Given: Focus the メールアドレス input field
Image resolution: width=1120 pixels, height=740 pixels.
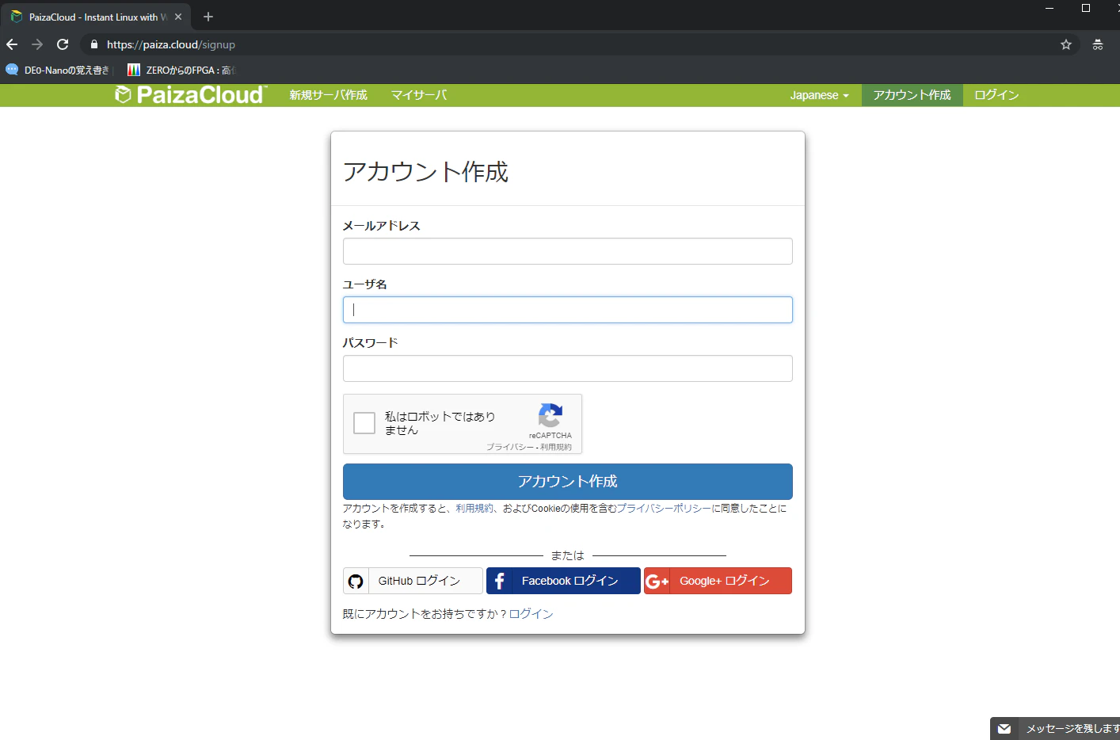Looking at the screenshot, I should tap(568, 251).
